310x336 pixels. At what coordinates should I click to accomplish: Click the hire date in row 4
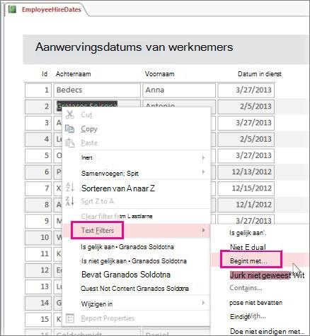246,139
